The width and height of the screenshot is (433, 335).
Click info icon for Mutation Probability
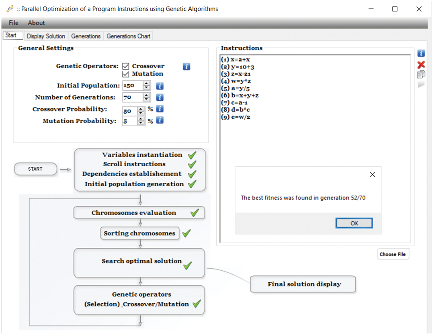160,120
